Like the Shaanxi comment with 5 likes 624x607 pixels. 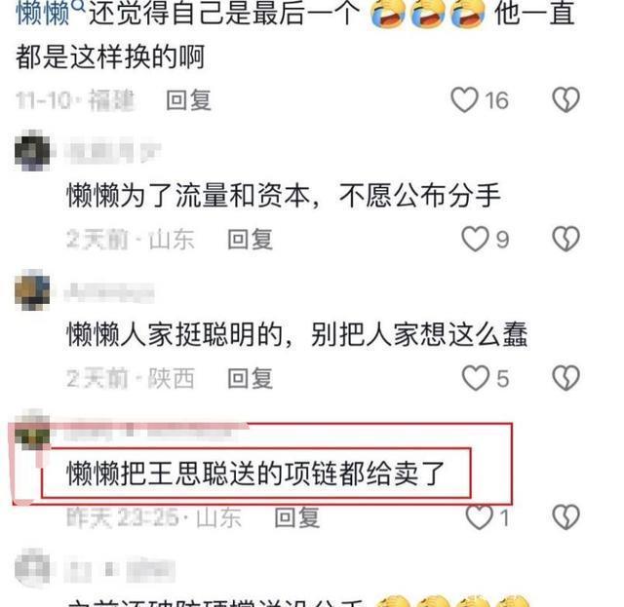tap(475, 378)
